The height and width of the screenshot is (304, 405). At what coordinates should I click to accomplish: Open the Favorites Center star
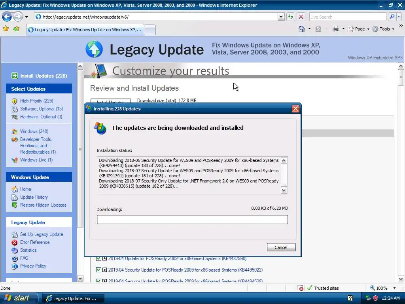pos(6,28)
